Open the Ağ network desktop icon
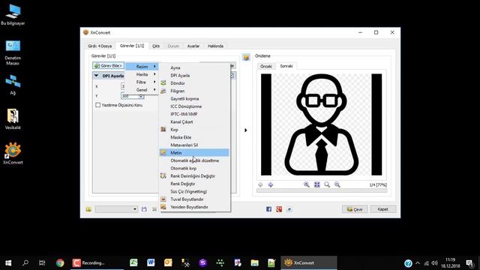This screenshot has width=480, height=270. point(13,85)
